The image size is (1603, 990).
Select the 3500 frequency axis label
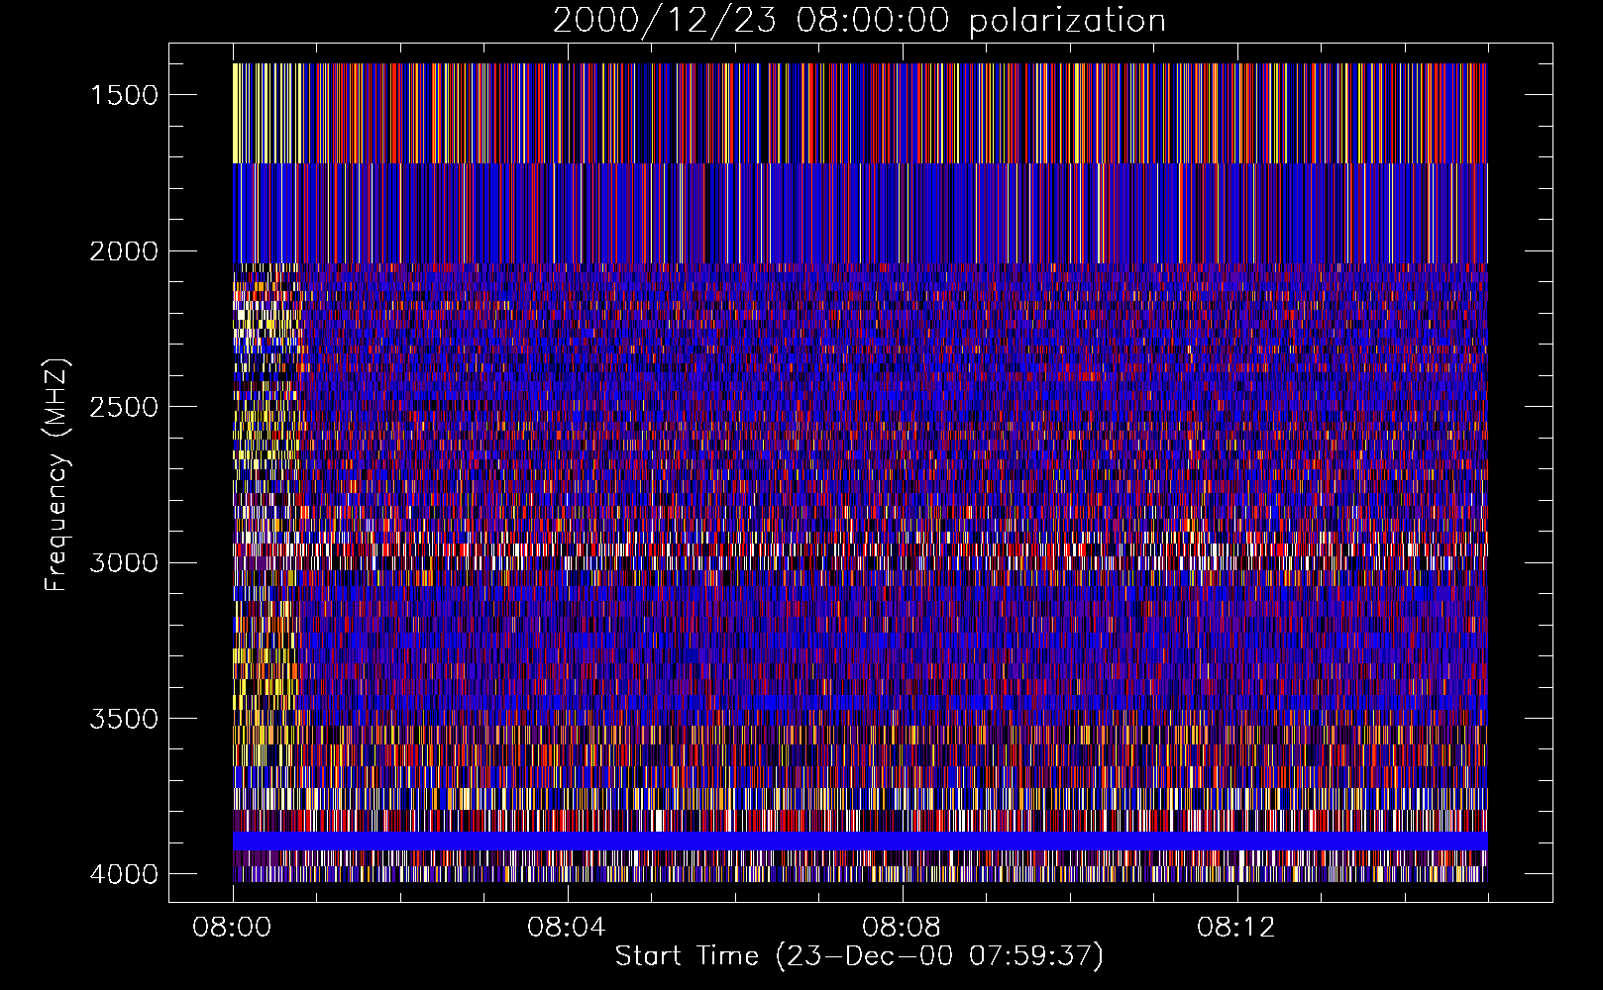(124, 719)
